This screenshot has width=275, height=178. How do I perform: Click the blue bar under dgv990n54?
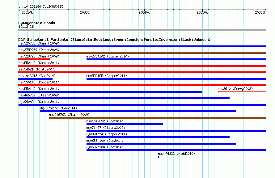pos(142,105)
